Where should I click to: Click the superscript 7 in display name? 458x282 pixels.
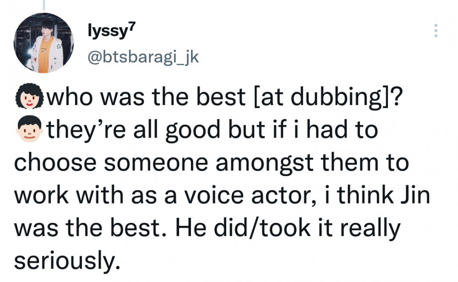(132, 27)
